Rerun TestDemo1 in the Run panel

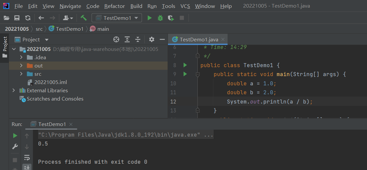point(15,136)
